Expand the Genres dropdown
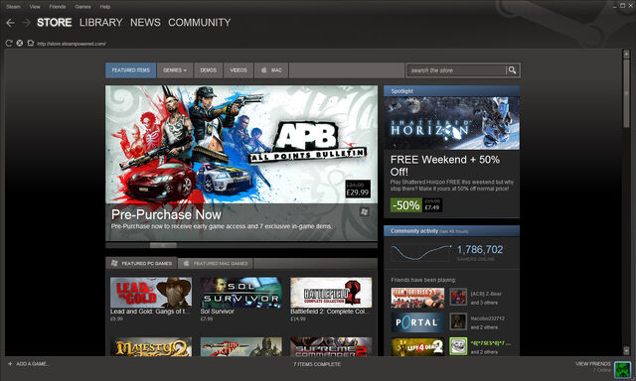The height and width of the screenshot is (381, 636). (x=175, y=70)
